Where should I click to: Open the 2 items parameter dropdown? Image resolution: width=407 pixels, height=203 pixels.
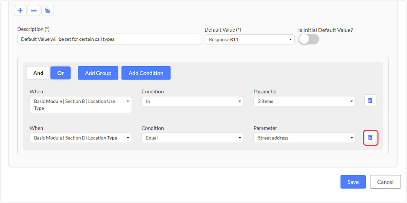click(305, 101)
